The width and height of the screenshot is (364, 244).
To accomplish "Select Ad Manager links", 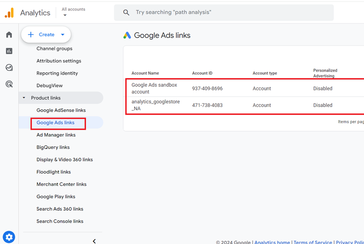I will (56, 135).
